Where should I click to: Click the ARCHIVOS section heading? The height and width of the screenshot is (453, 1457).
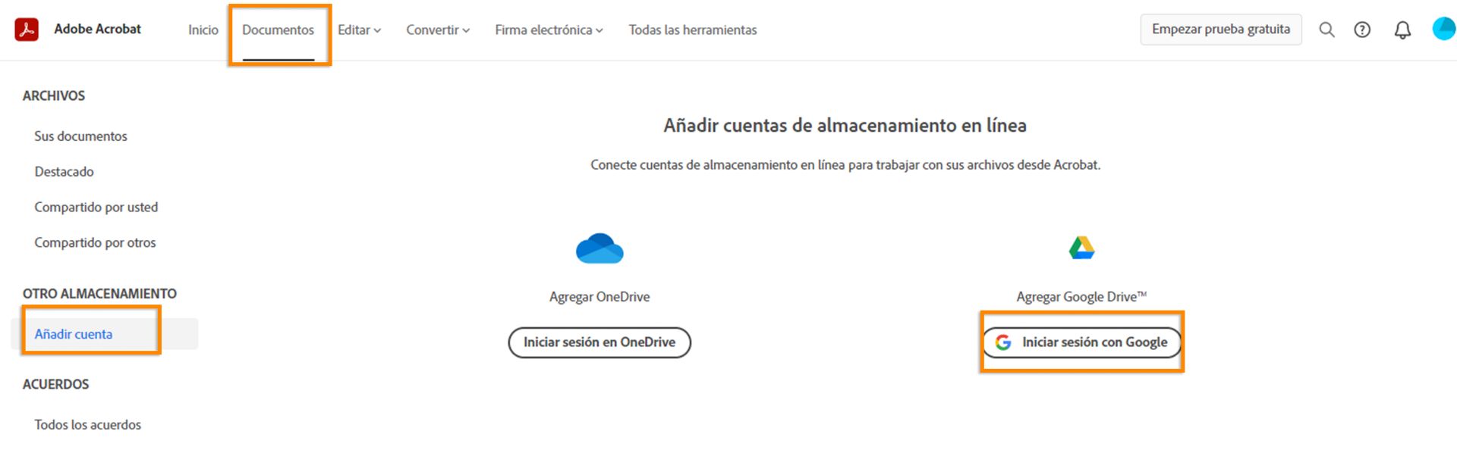[54, 96]
